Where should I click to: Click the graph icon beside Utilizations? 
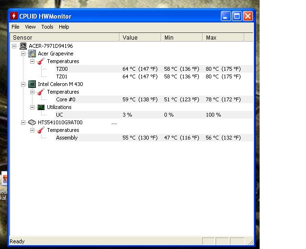click(x=41, y=107)
